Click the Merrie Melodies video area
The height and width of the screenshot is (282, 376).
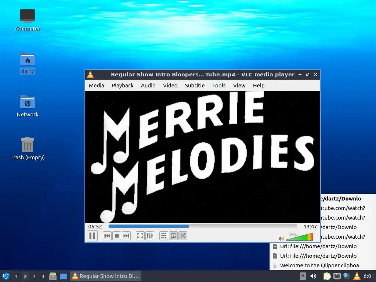203,156
